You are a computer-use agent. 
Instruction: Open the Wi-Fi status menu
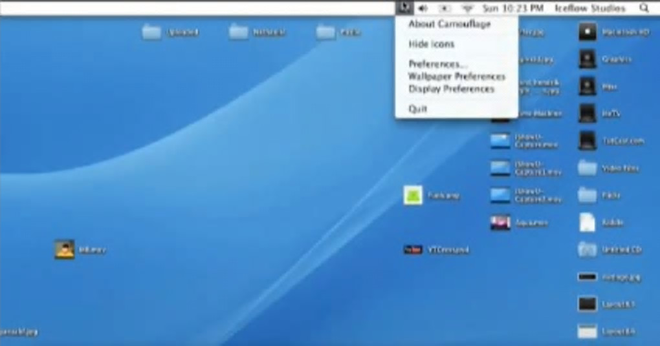pyautogui.click(x=467, y=8)
